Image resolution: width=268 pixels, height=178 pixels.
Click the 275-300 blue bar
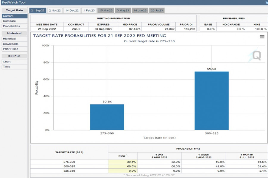[x=107, y=117]
